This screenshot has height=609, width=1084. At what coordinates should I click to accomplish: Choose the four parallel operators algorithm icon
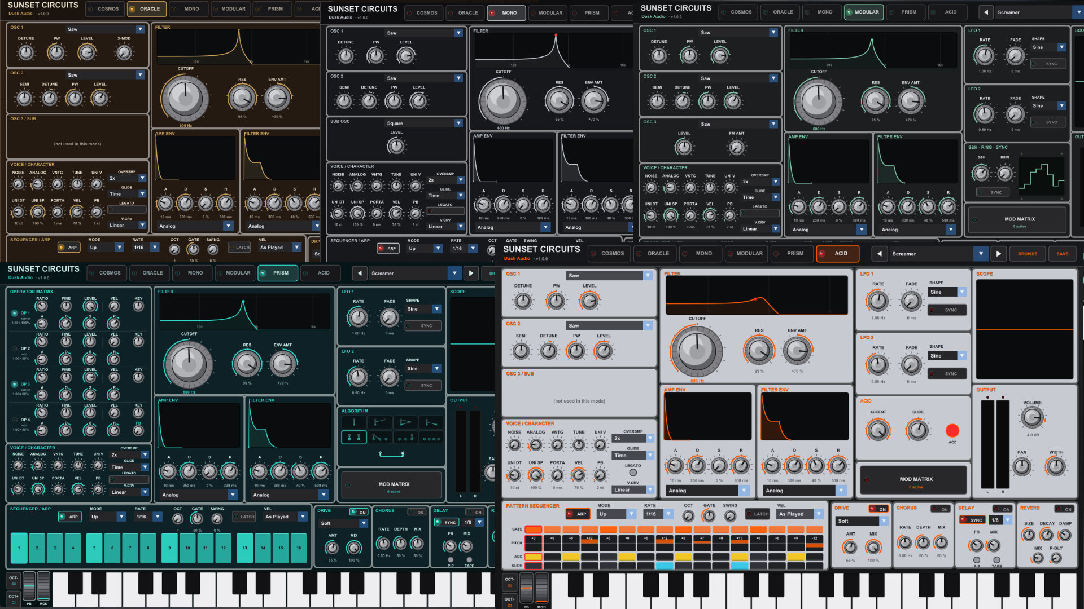(x=432, y=438)
